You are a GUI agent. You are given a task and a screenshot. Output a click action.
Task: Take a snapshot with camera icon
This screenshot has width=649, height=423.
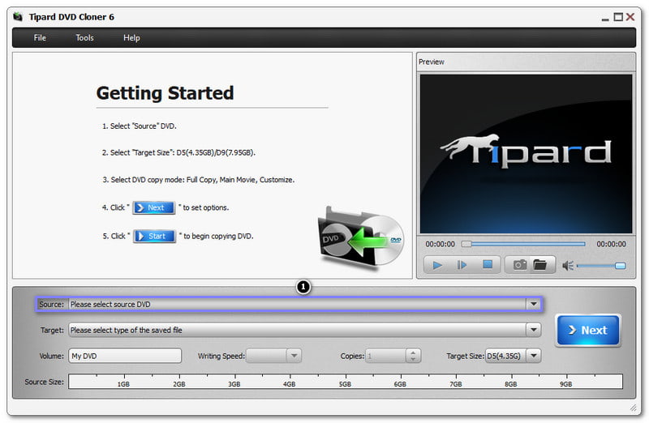[x=520, y=265]
